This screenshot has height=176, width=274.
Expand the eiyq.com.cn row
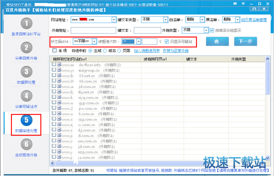59,97
